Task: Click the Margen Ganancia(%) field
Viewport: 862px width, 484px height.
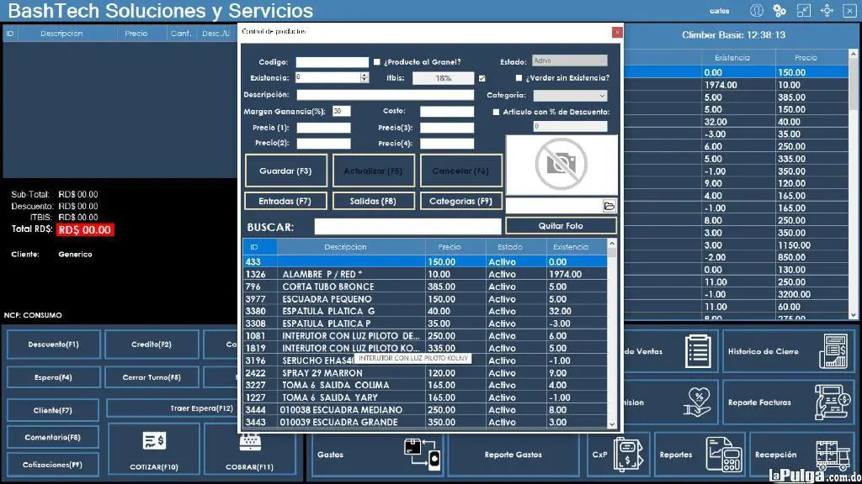Action: (x=341, y=112)
